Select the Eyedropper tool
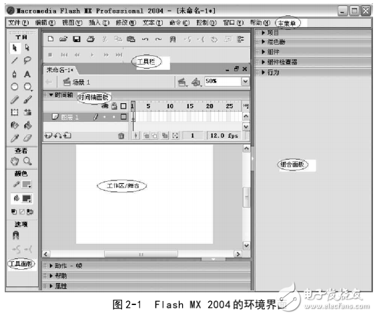Screen dimensions: 375x317 pyautogui.click(x=15, y=138)
